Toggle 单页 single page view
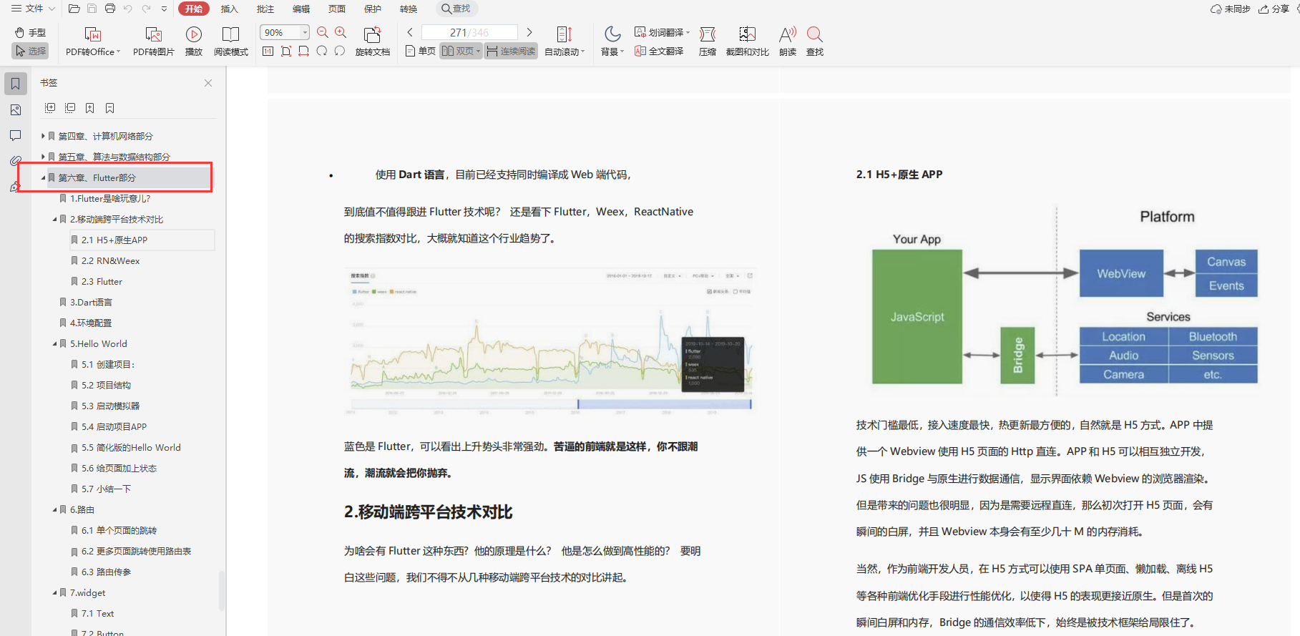This screenshot has width=1300, height=636. tap(421, 51)
